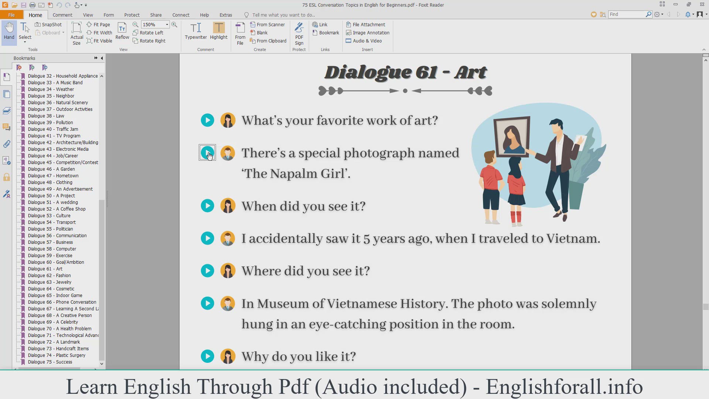Rotate the page left
The image size is (709, 399).
point(148,33)
